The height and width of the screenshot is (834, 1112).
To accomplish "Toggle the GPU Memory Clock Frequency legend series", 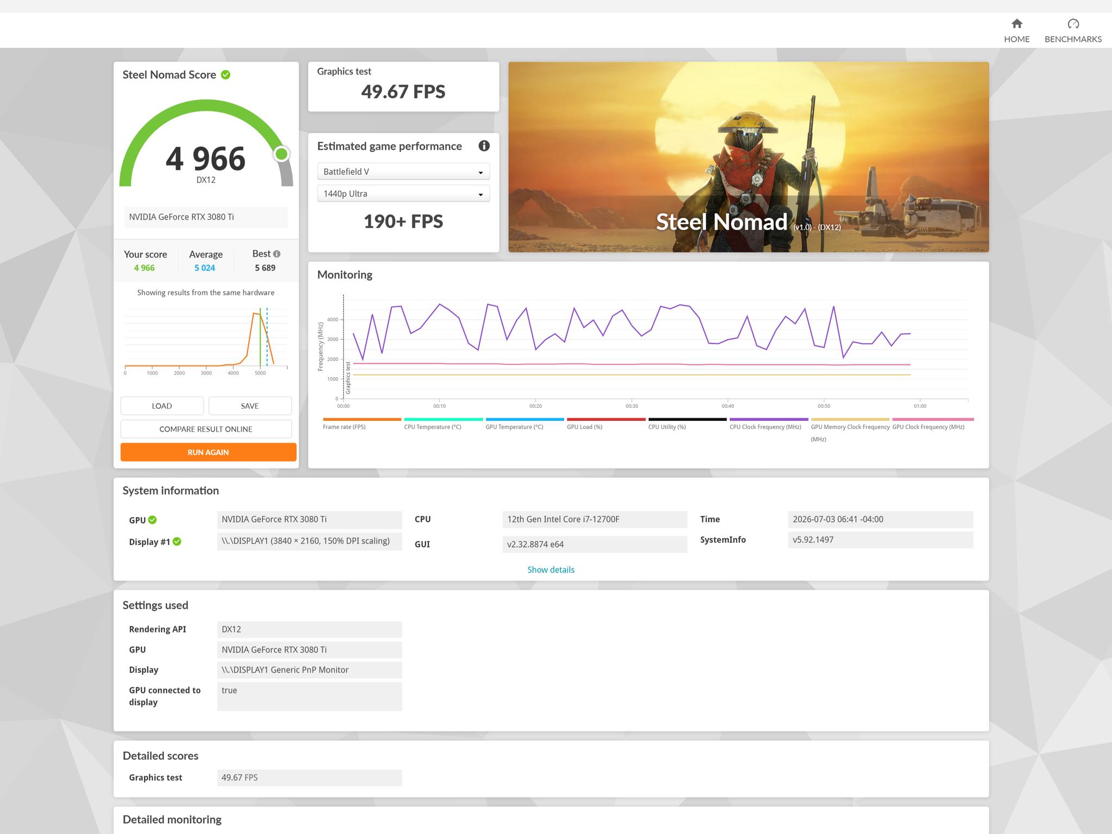I will (x=850, y=433).
